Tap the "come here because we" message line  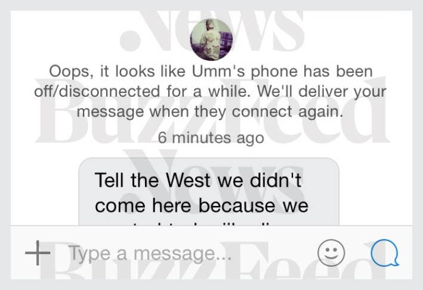(x=202, y=205)
